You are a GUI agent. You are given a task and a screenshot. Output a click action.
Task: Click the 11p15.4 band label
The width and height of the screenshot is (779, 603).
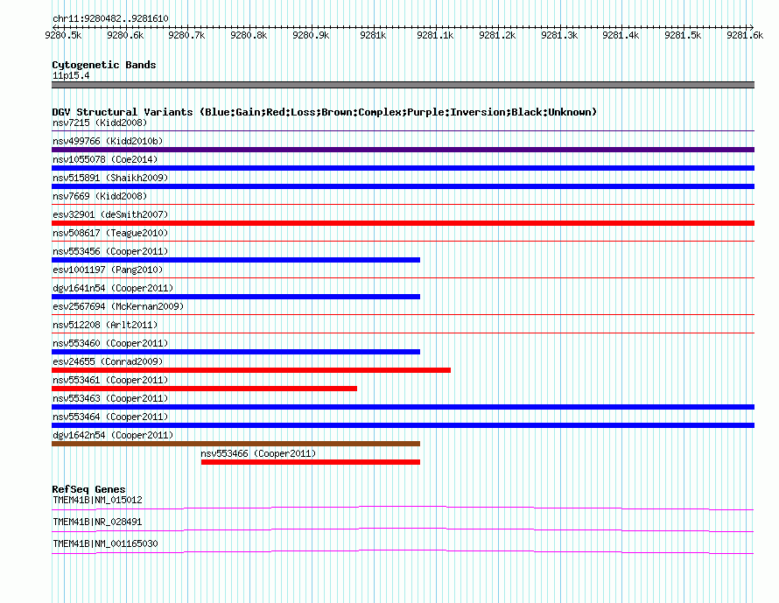tap(71, 75)
